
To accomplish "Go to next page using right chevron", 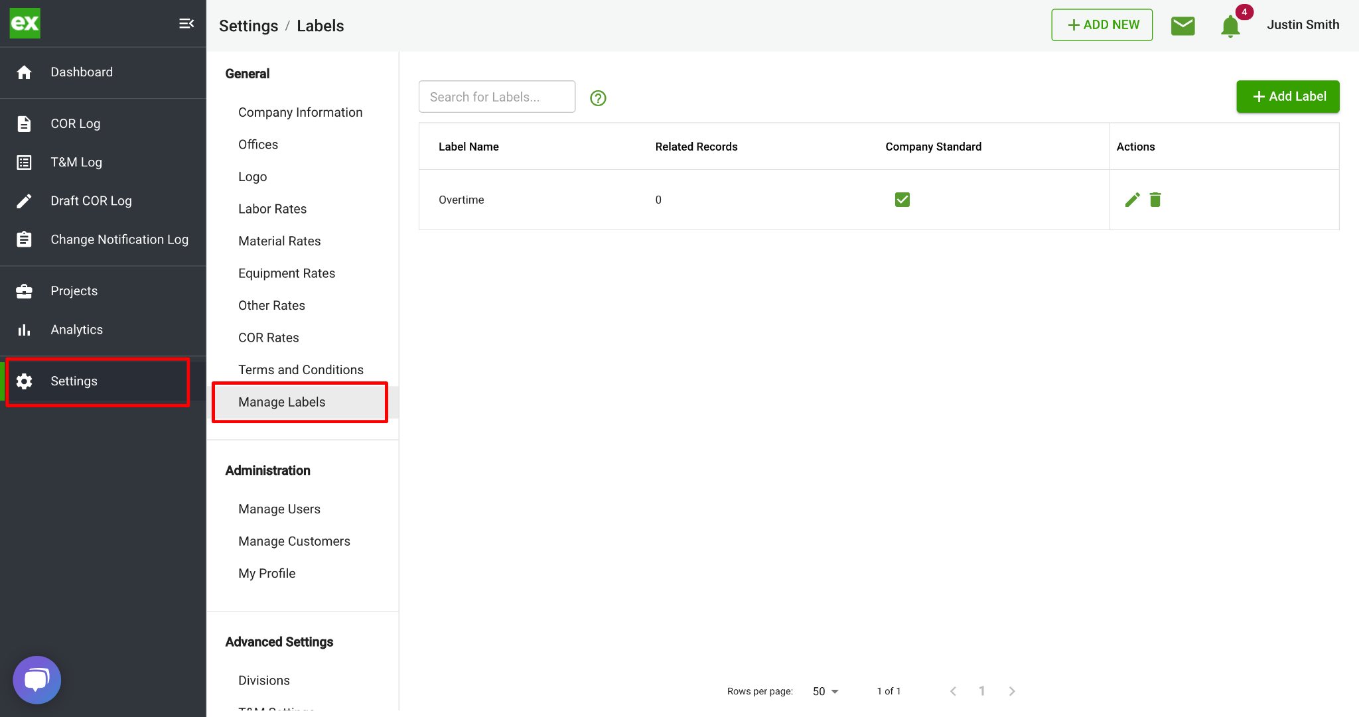I will click(x=1012, y=691).
